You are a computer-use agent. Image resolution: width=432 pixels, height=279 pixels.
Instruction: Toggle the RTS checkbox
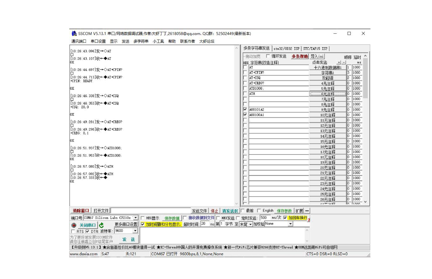[73, 232]
